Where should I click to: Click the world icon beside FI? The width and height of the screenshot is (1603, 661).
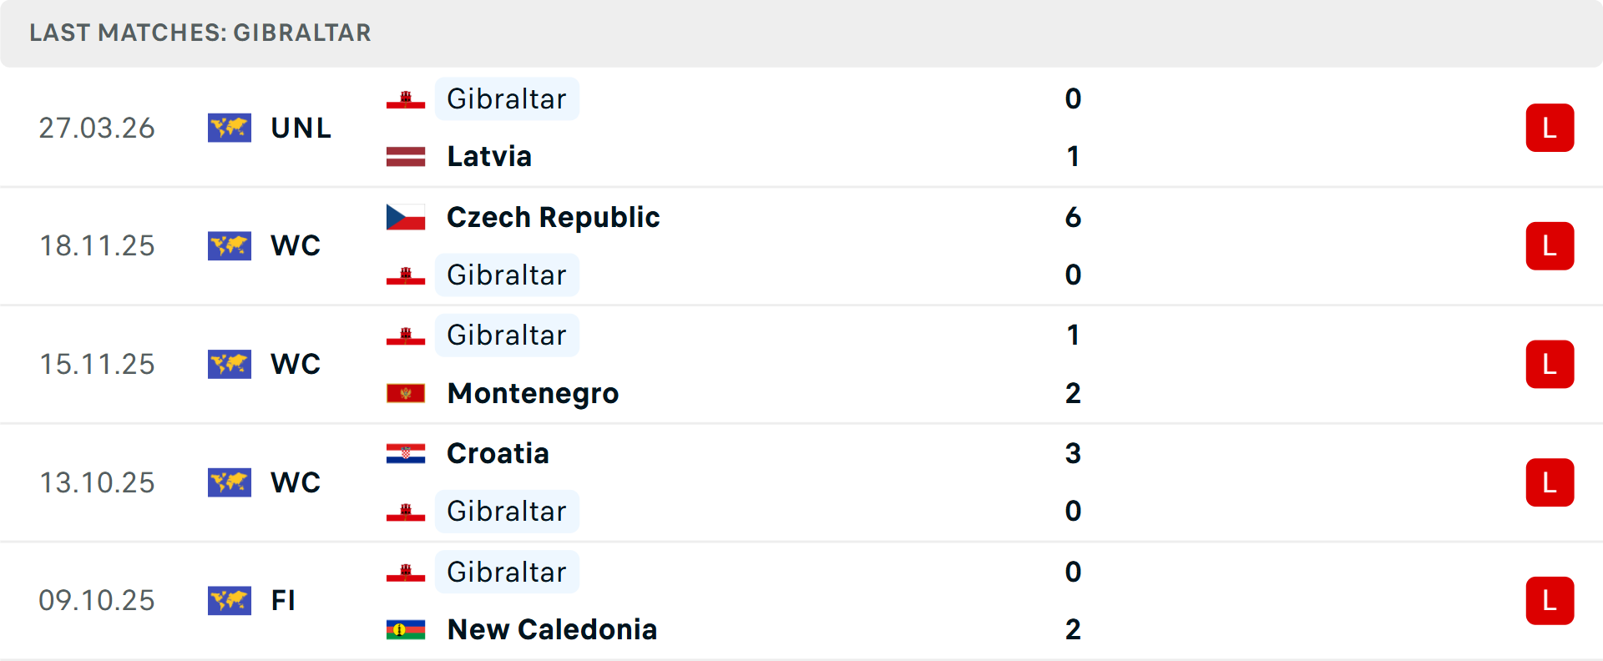pyautogui.click(x=230, y=600)
